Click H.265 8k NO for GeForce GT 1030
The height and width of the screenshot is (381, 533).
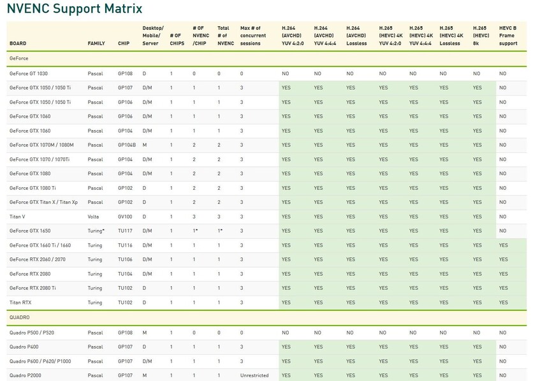[476, 73]
